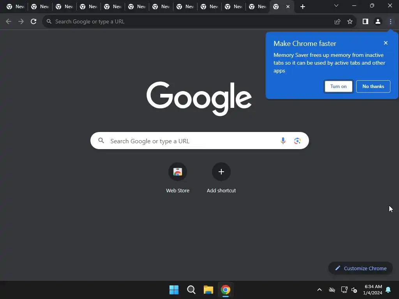Switch to the eighth New Tab tab
This screenshot has width=399, height=299.
click(x=185, y=7)
